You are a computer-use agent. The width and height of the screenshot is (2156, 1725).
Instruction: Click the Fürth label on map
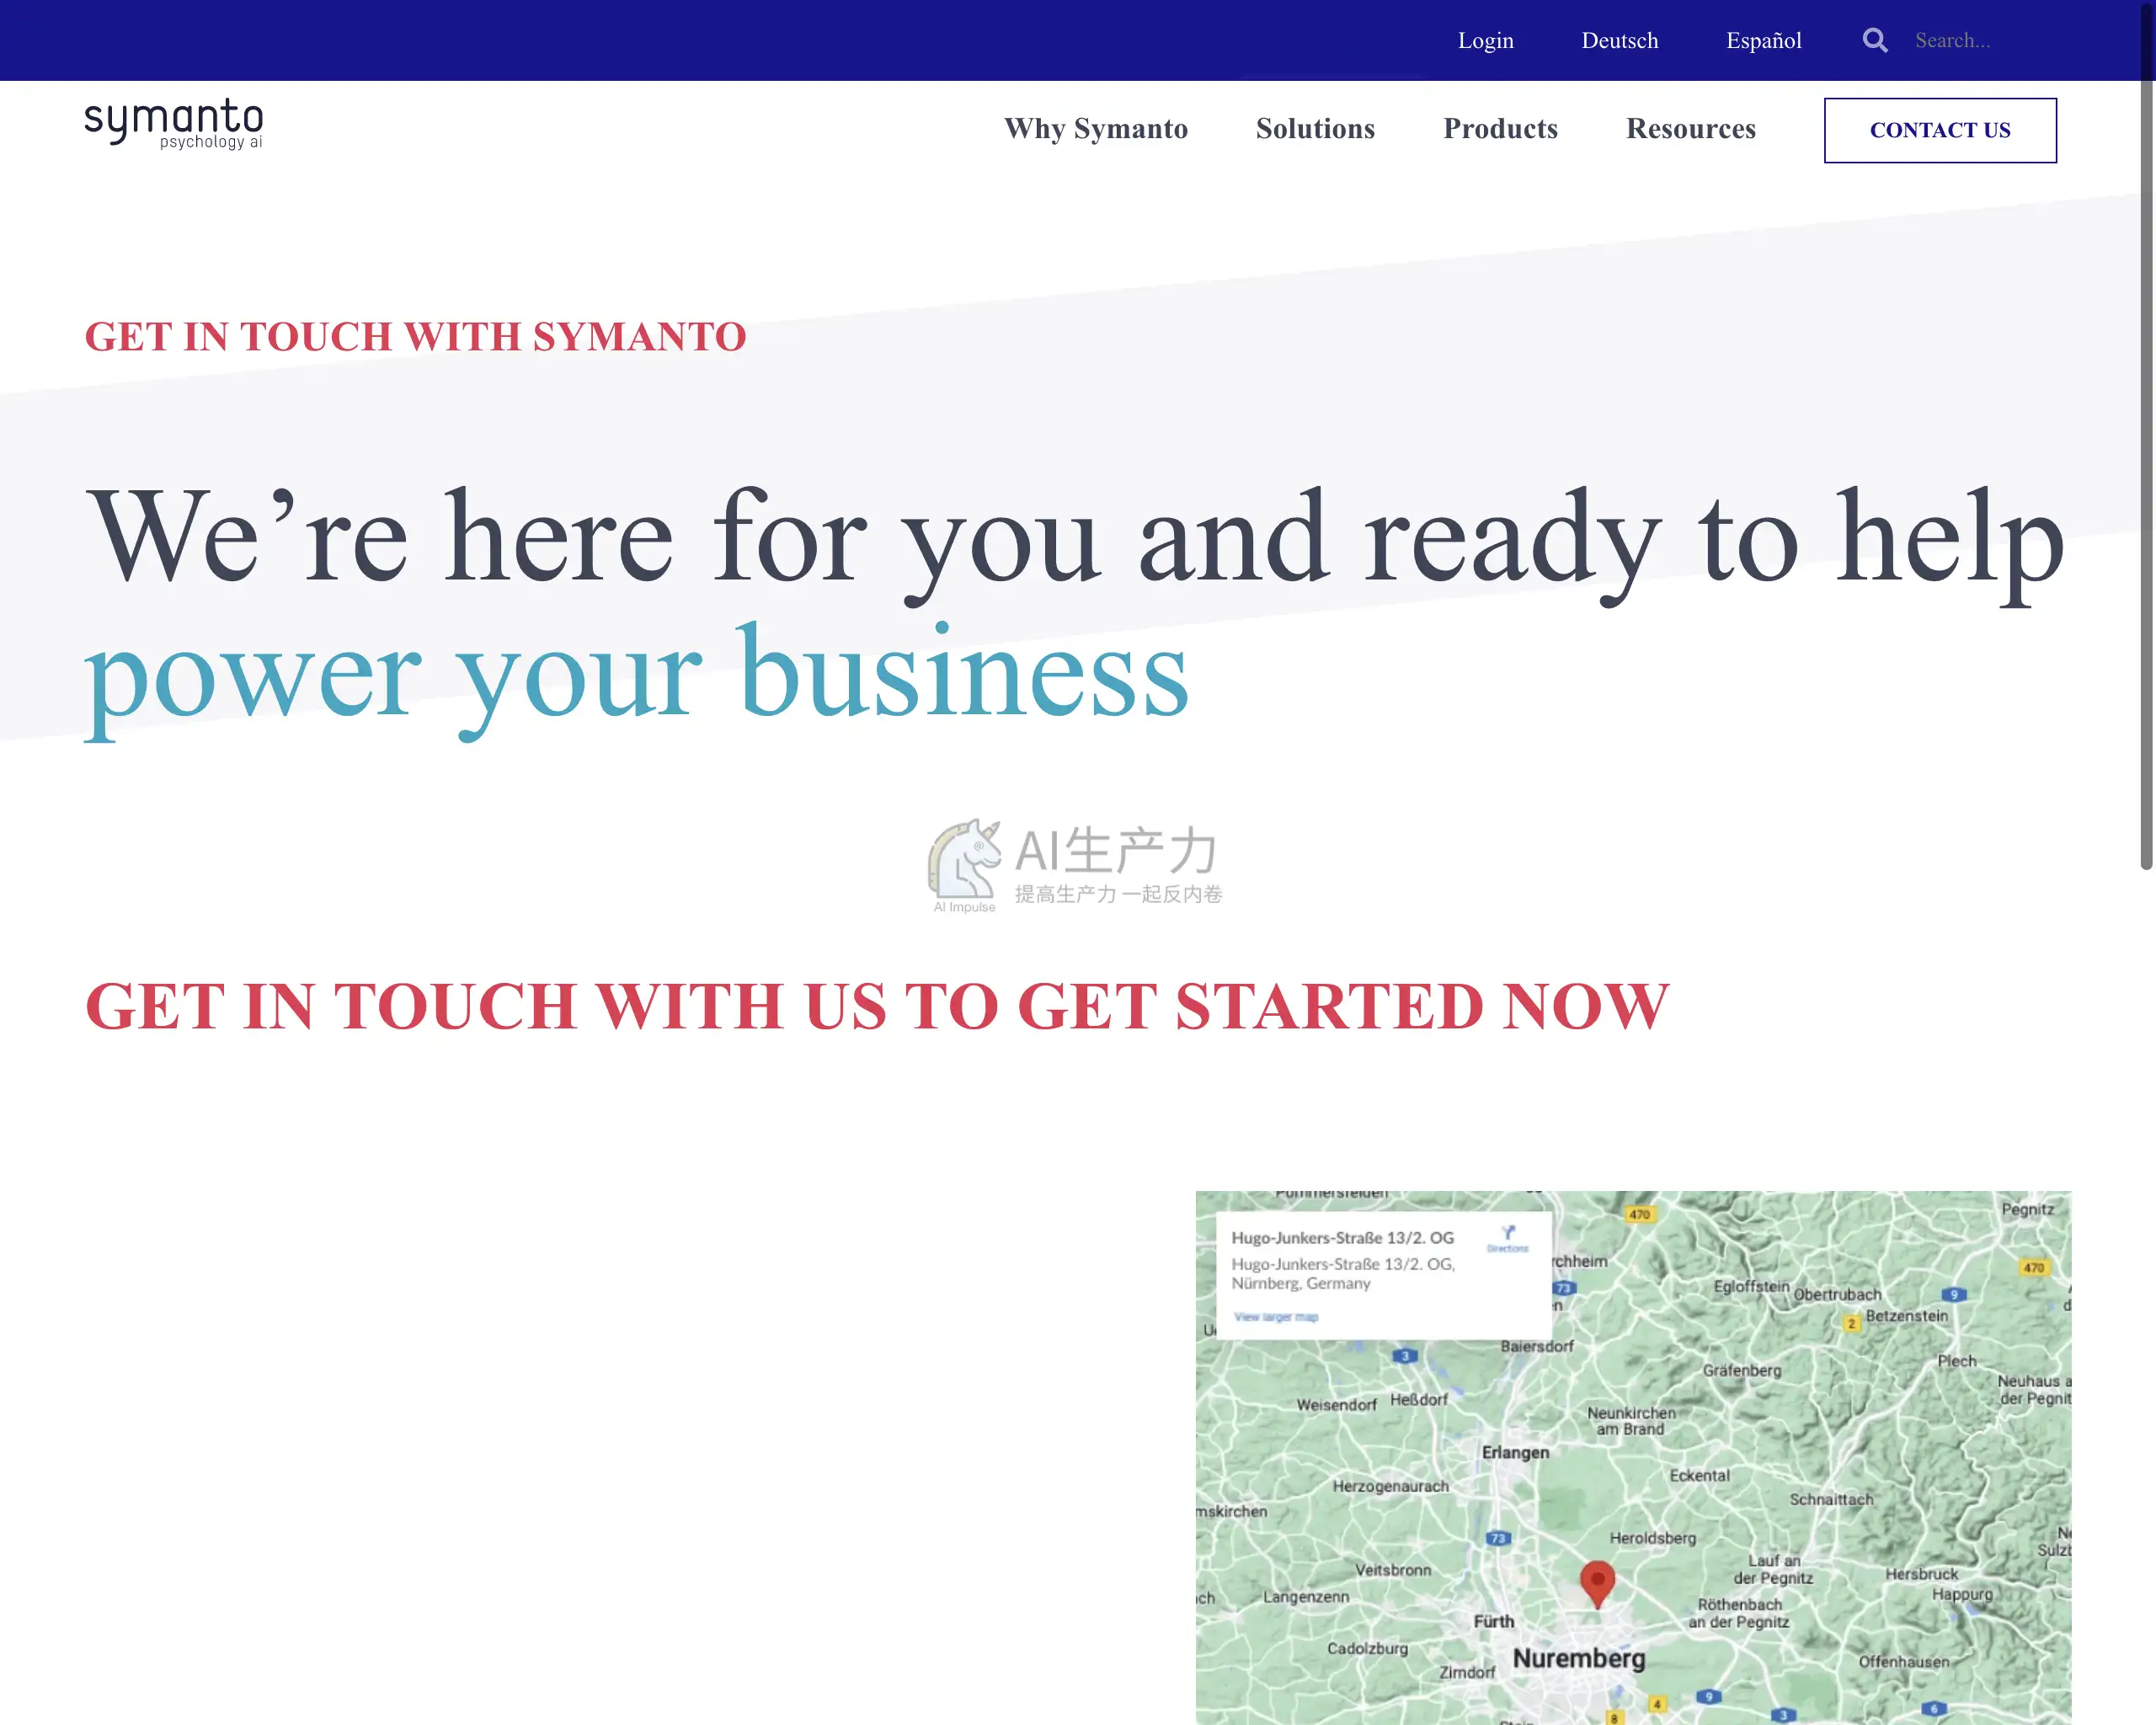[1494, 1621]
